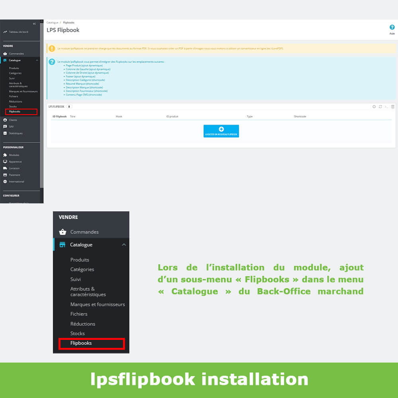Image resolution: width=398 pixels, height=398 pixels.
Task: Click 'Description Fournisseur (shortcode)' list entry
Action: pos(86,91)
